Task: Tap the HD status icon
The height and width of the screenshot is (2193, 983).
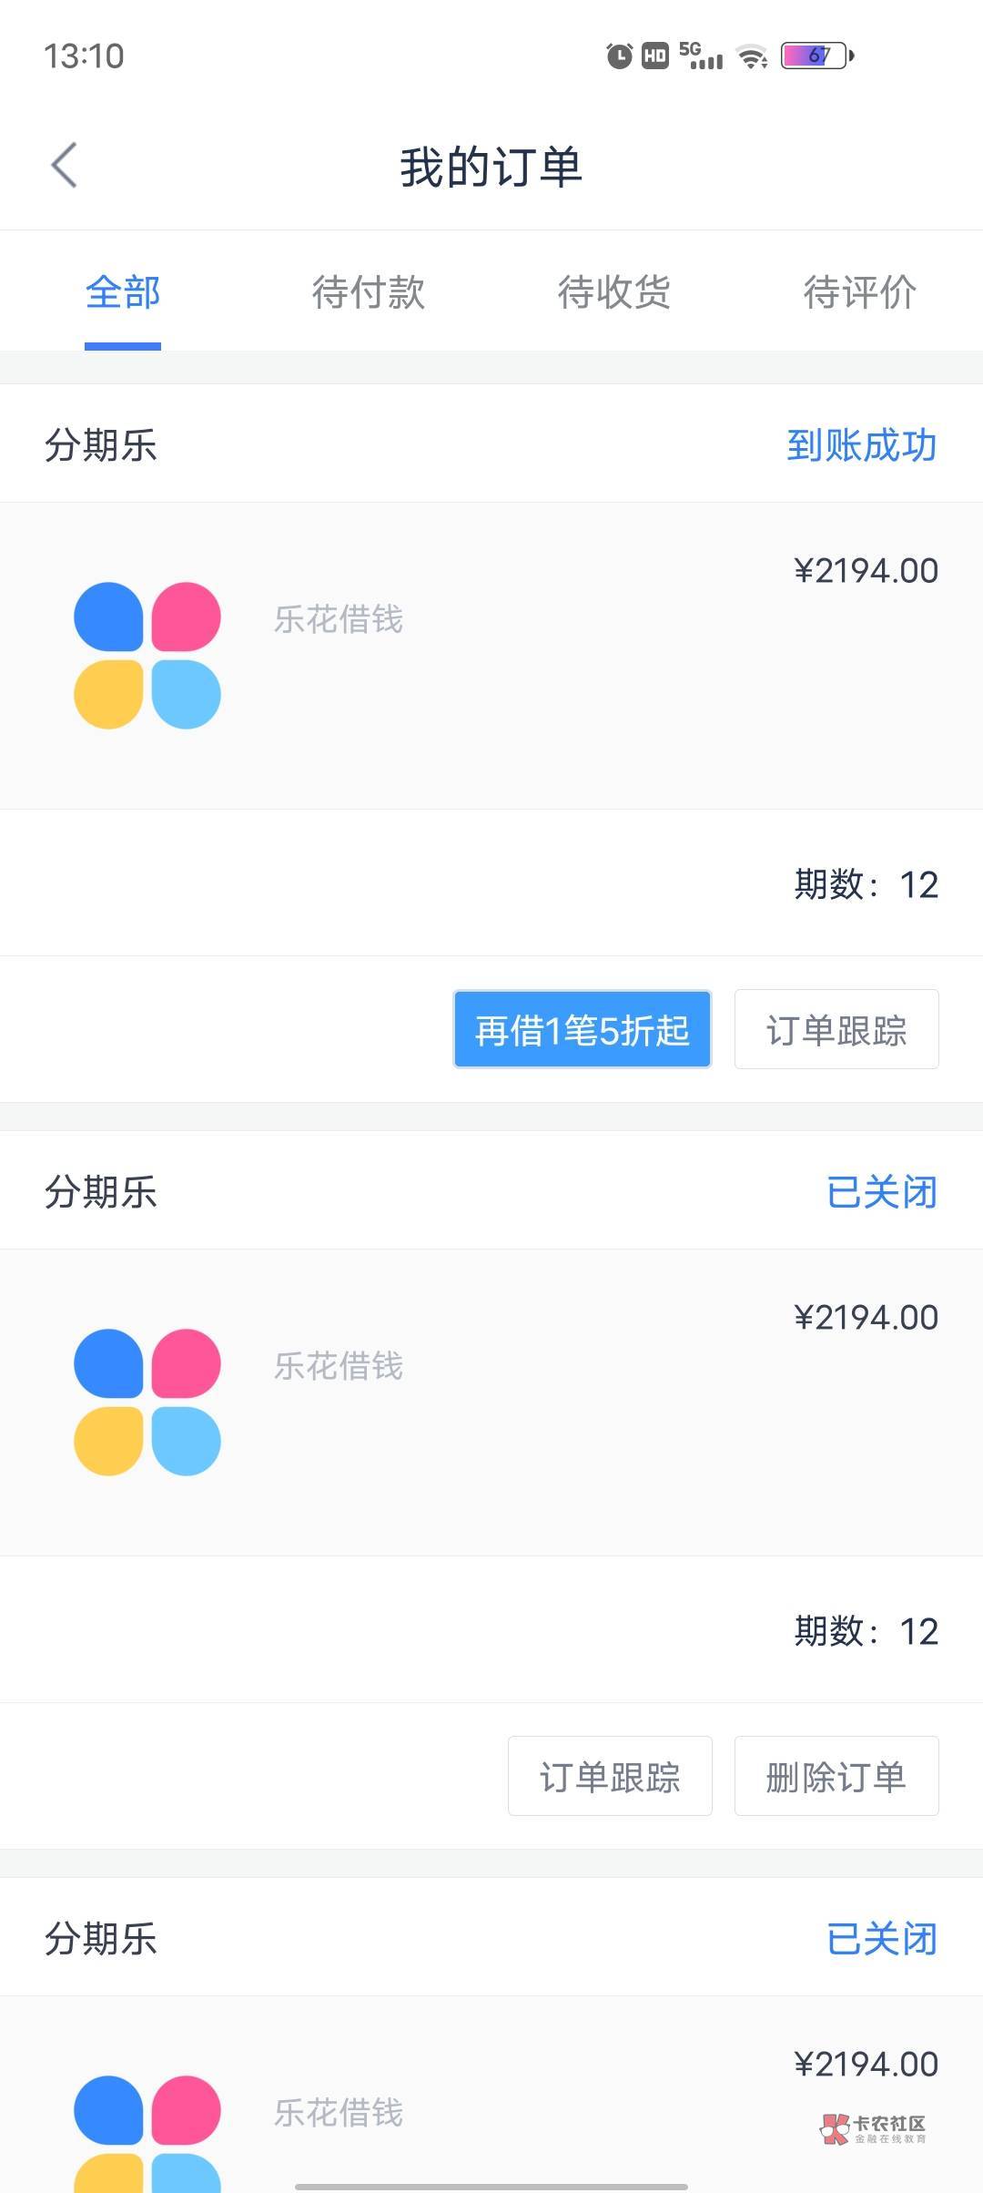Action: (655, 56)
